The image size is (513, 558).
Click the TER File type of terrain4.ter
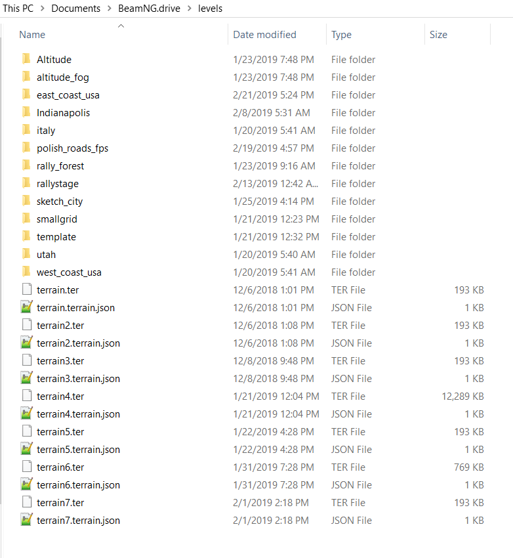click(x=348, y=396)
